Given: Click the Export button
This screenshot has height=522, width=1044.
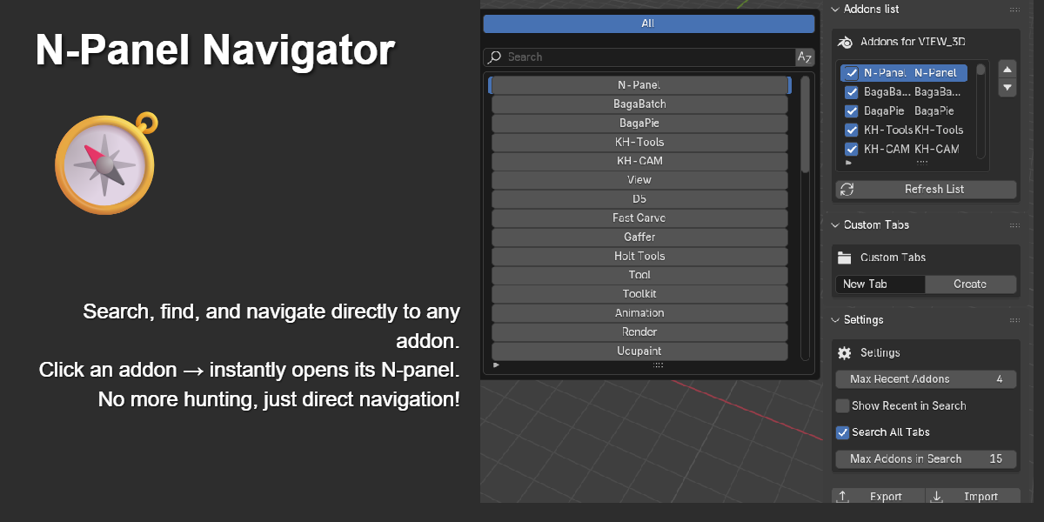Looking at the screenshot, I should pyautogui.click(x=877, y=496).
